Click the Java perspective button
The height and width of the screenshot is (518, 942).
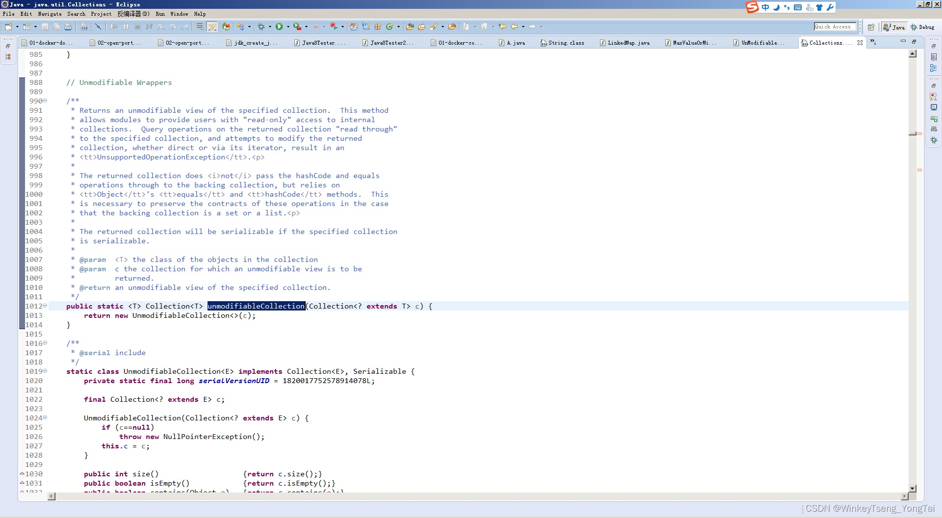coord(893,27)
